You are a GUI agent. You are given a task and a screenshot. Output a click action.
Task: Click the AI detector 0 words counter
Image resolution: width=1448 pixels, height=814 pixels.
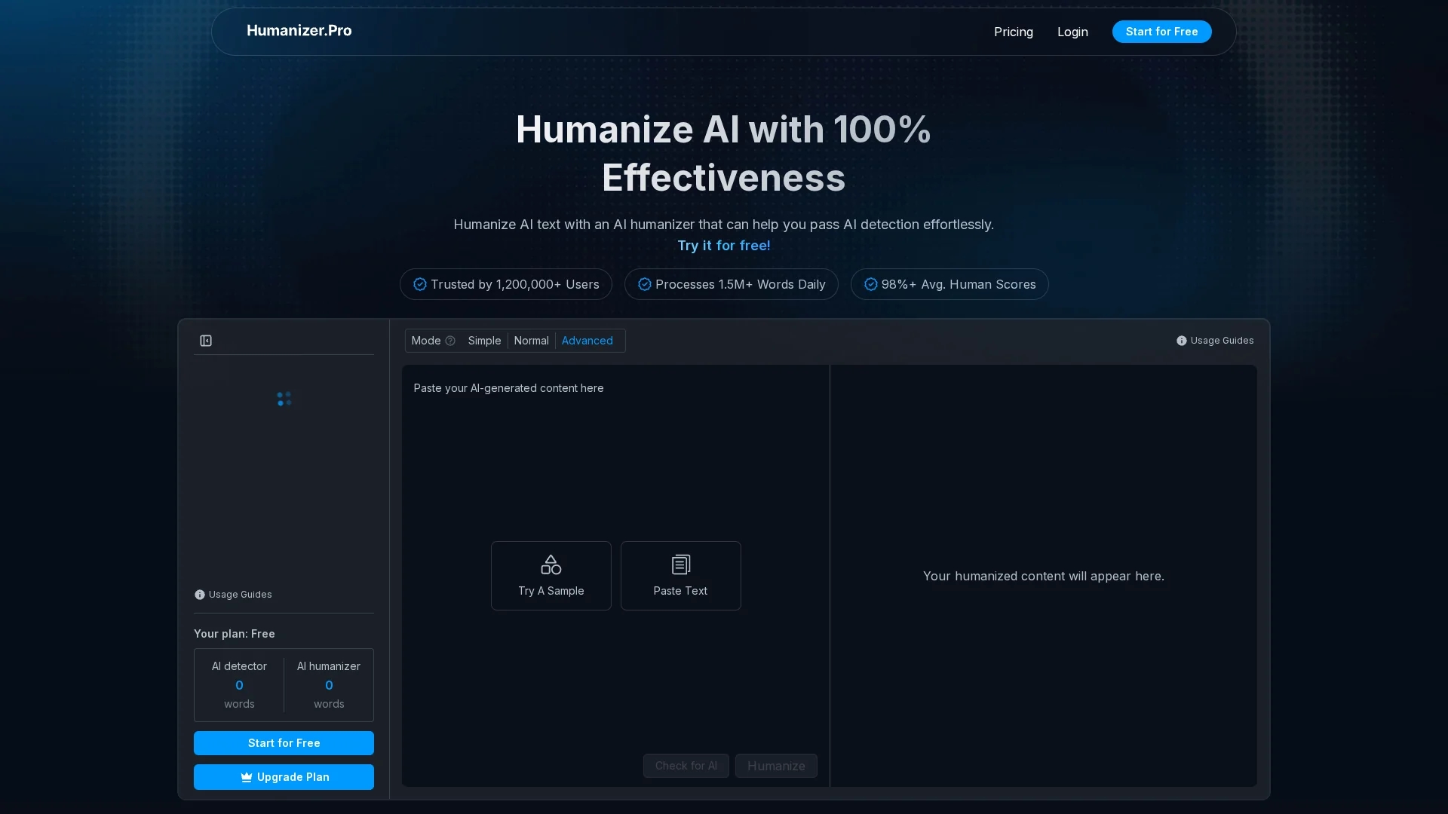point(239,685)
